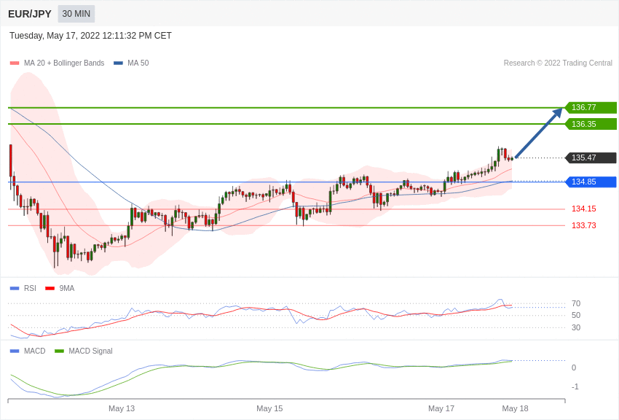The height and width of the screenshot is (420, 619).
Task: Click the May 17 date axis label
Action: click(x=441, y=408)
